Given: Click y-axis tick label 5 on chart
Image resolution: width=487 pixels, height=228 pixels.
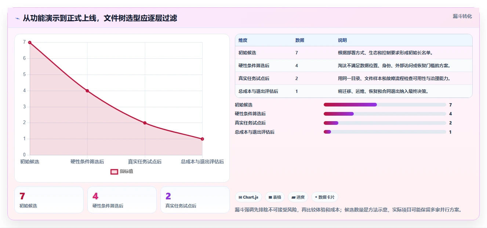Looking at the screenshot, I should tap(25, 75).
